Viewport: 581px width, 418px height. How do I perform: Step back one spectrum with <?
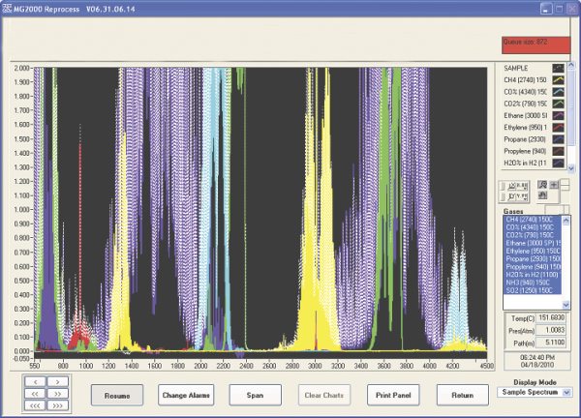pos(35,381)
